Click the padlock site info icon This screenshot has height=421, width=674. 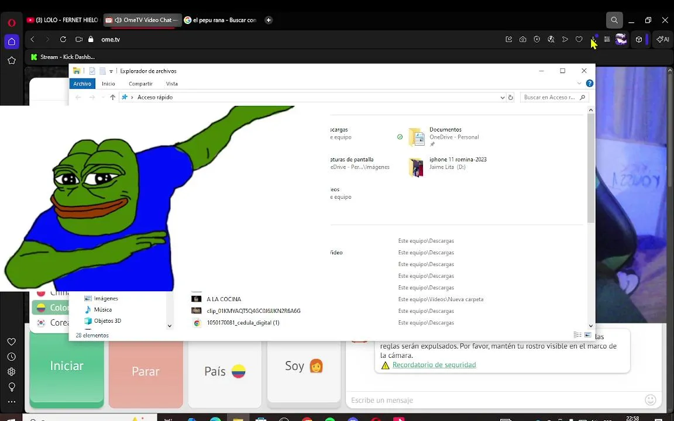coord(91,39)
